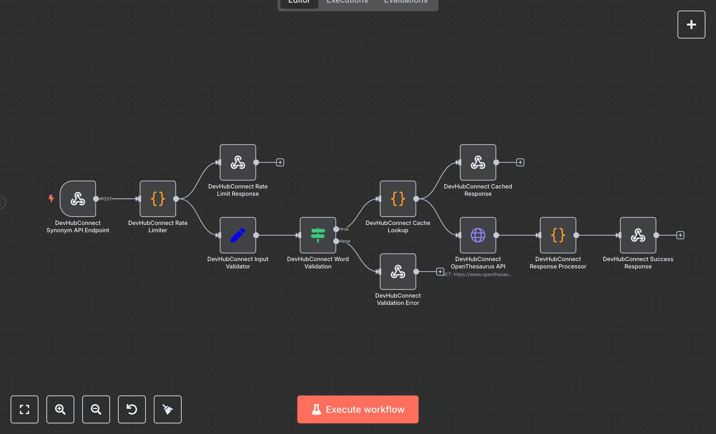716x434 pixels.
Task: Click the webhook Synonym API Endpoint node
Action: click(x=78, y=199)
